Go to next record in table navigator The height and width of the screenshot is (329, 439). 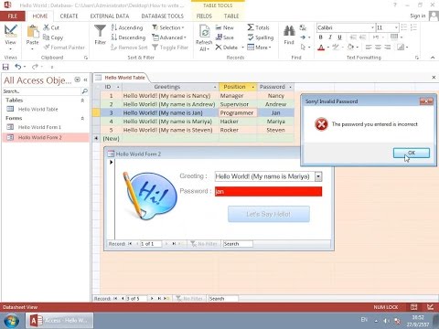(152, 299)
